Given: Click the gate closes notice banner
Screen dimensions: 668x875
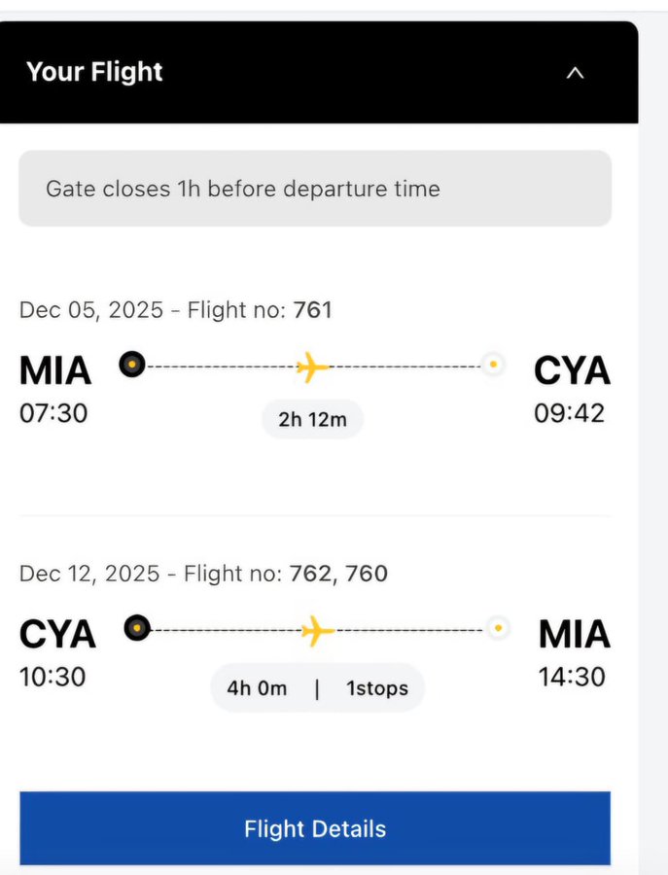Looking at the screenshot, I should click(x=315, y=189).
